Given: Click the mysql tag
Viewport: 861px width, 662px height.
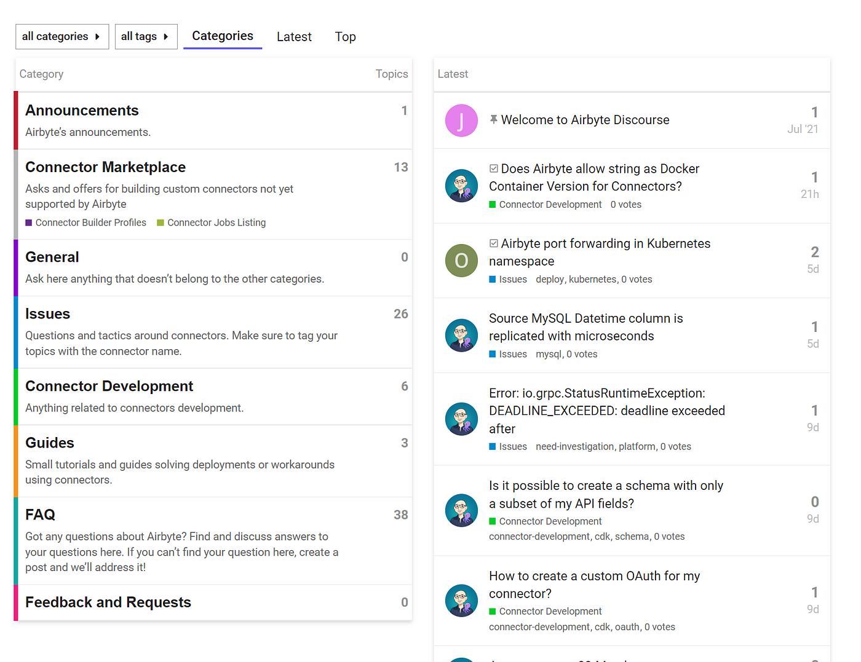Looking at the screenshot, I should pos(549,354).
